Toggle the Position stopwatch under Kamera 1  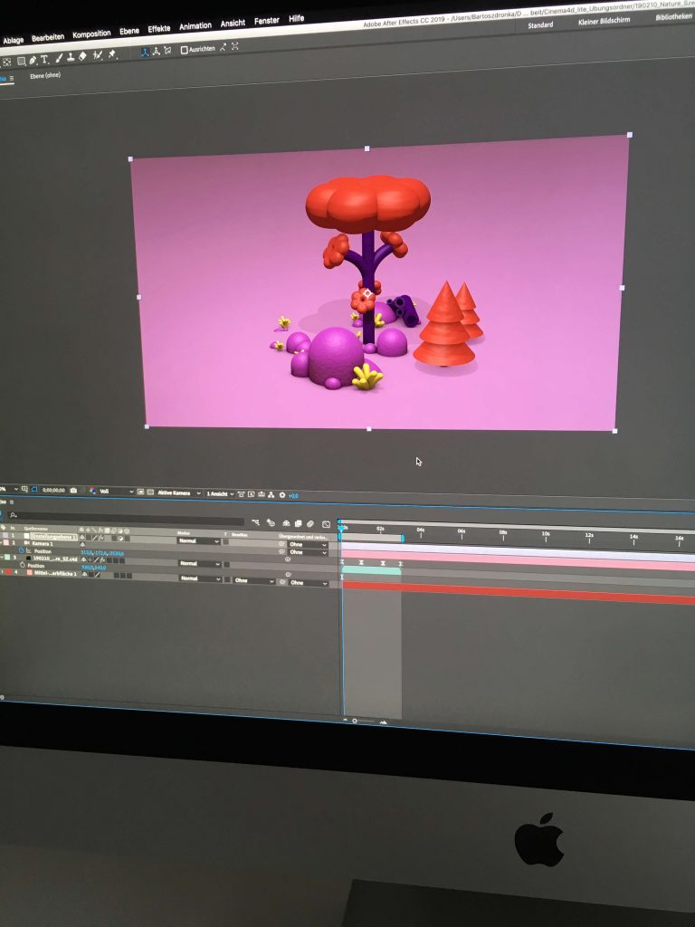[21, 550]
